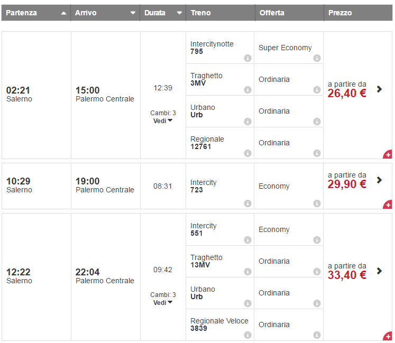The width and height of the screenshot is (395, 343).
Task: Show info for Regionale 12761 train
Action: (x=247, y=153)
